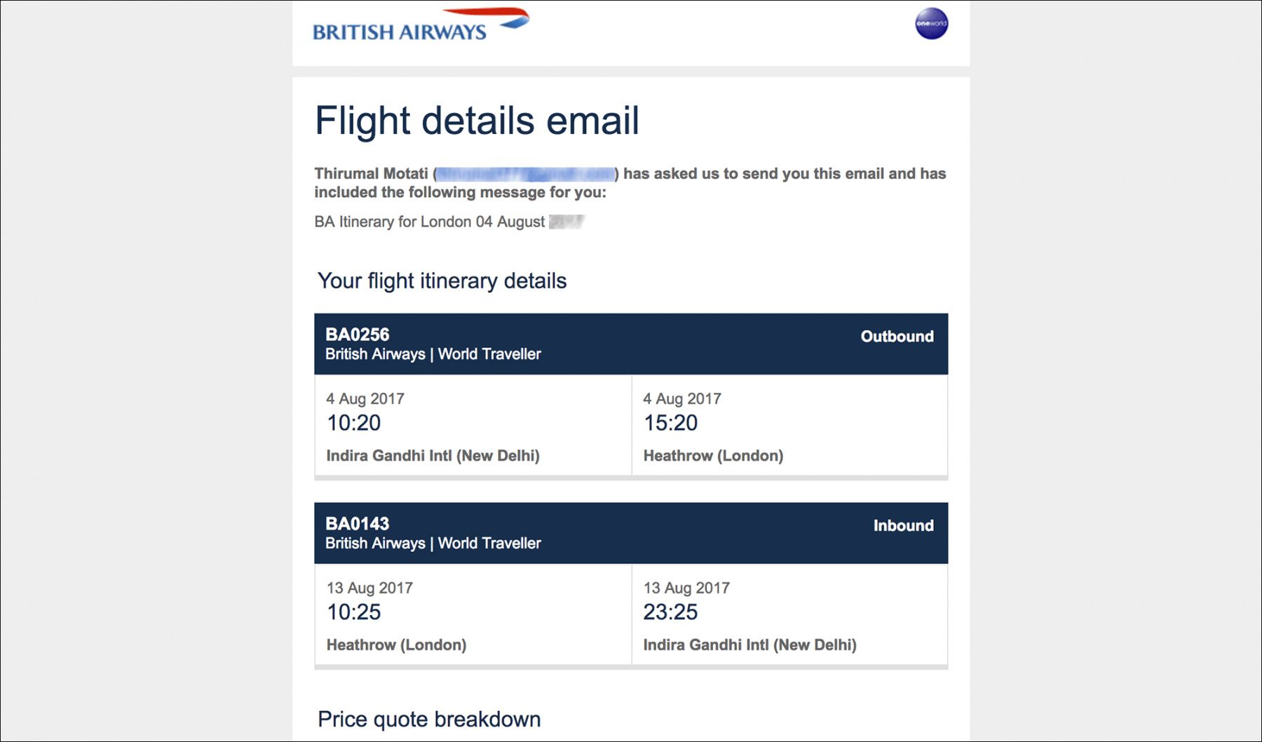Click the Price quote breakdown heading
This screenshot has width=1262, height=742.
click(429, 720)
